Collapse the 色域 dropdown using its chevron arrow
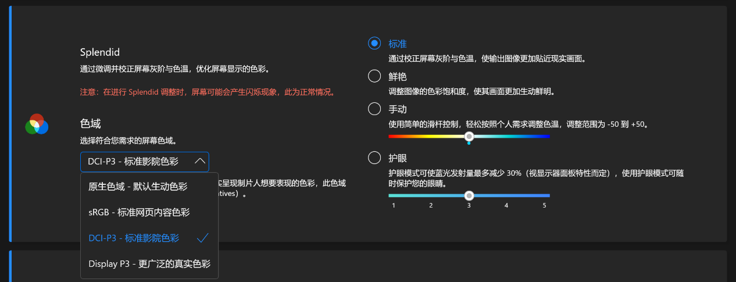This screenshot has height=282, width=736. tap(199, 161)
